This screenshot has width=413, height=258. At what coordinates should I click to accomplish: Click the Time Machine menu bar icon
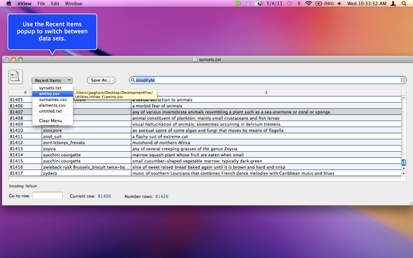coord(290,4)
